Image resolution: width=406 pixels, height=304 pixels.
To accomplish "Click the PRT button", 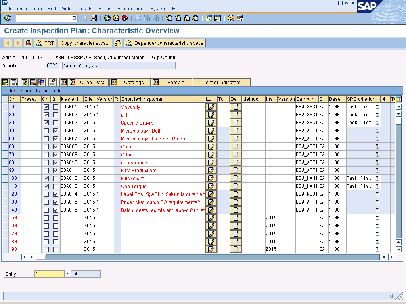I will [x=45, y=43].
